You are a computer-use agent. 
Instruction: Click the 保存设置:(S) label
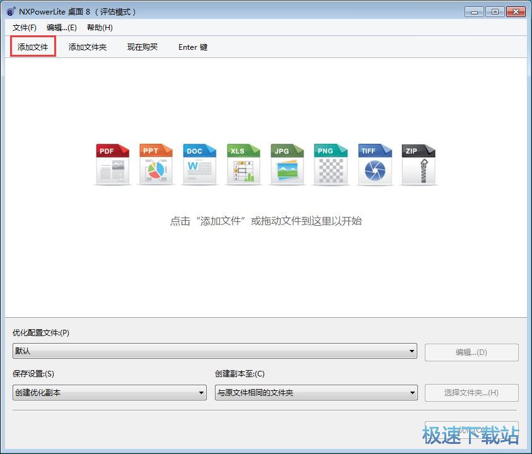coord(33,373)
